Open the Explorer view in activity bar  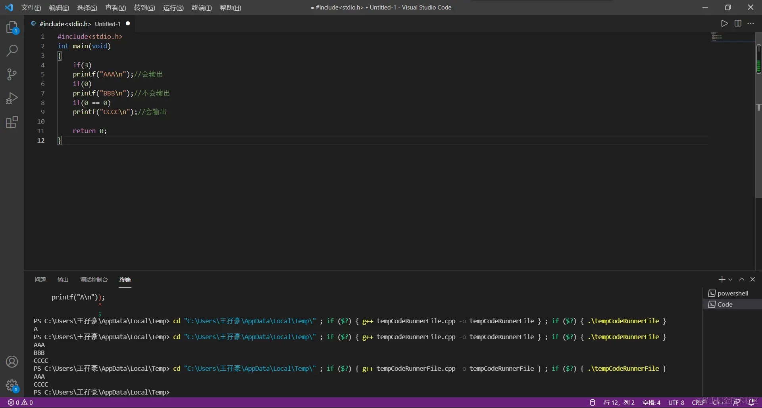[12, 27]
